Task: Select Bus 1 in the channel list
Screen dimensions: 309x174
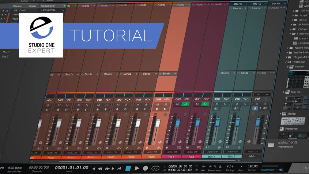Action: point(6,52)
